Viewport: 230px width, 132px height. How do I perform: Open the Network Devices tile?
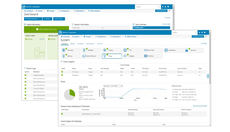(x=91, y=56)
